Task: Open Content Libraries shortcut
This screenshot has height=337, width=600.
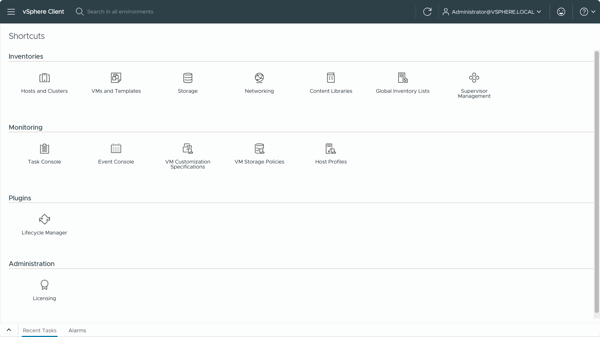Action: [331, 83]
